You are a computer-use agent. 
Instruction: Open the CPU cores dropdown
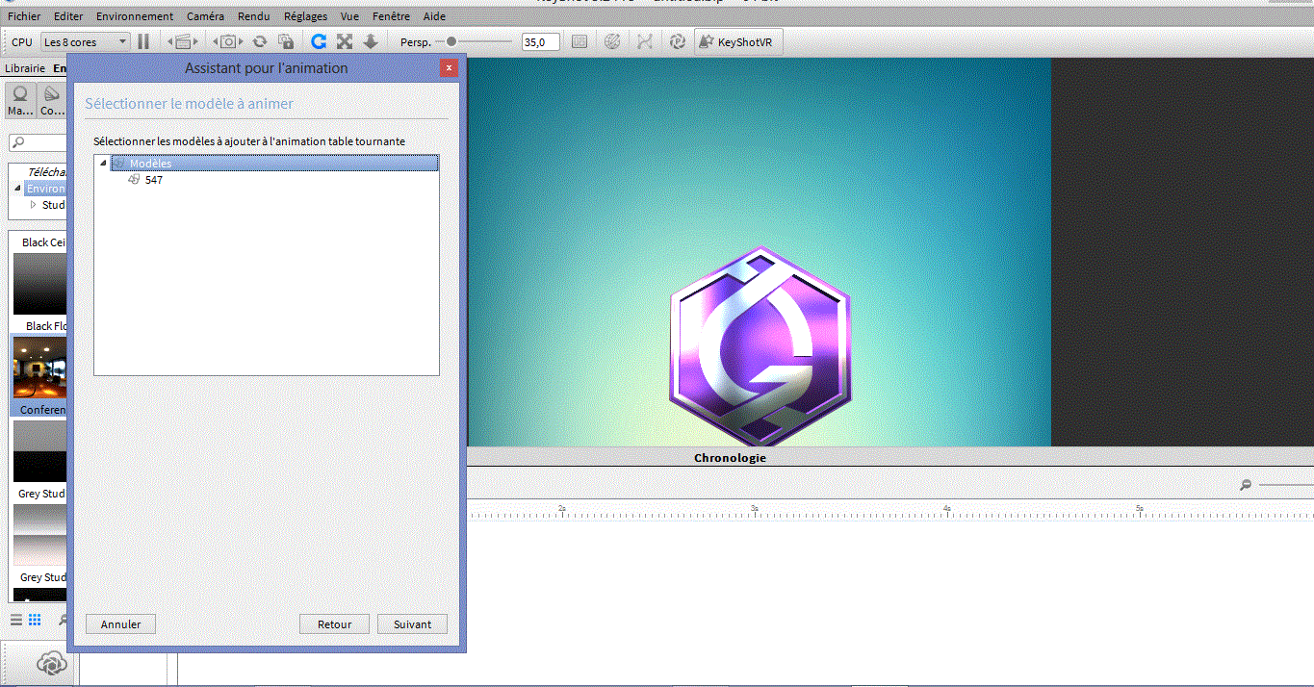tap(86, 41)
